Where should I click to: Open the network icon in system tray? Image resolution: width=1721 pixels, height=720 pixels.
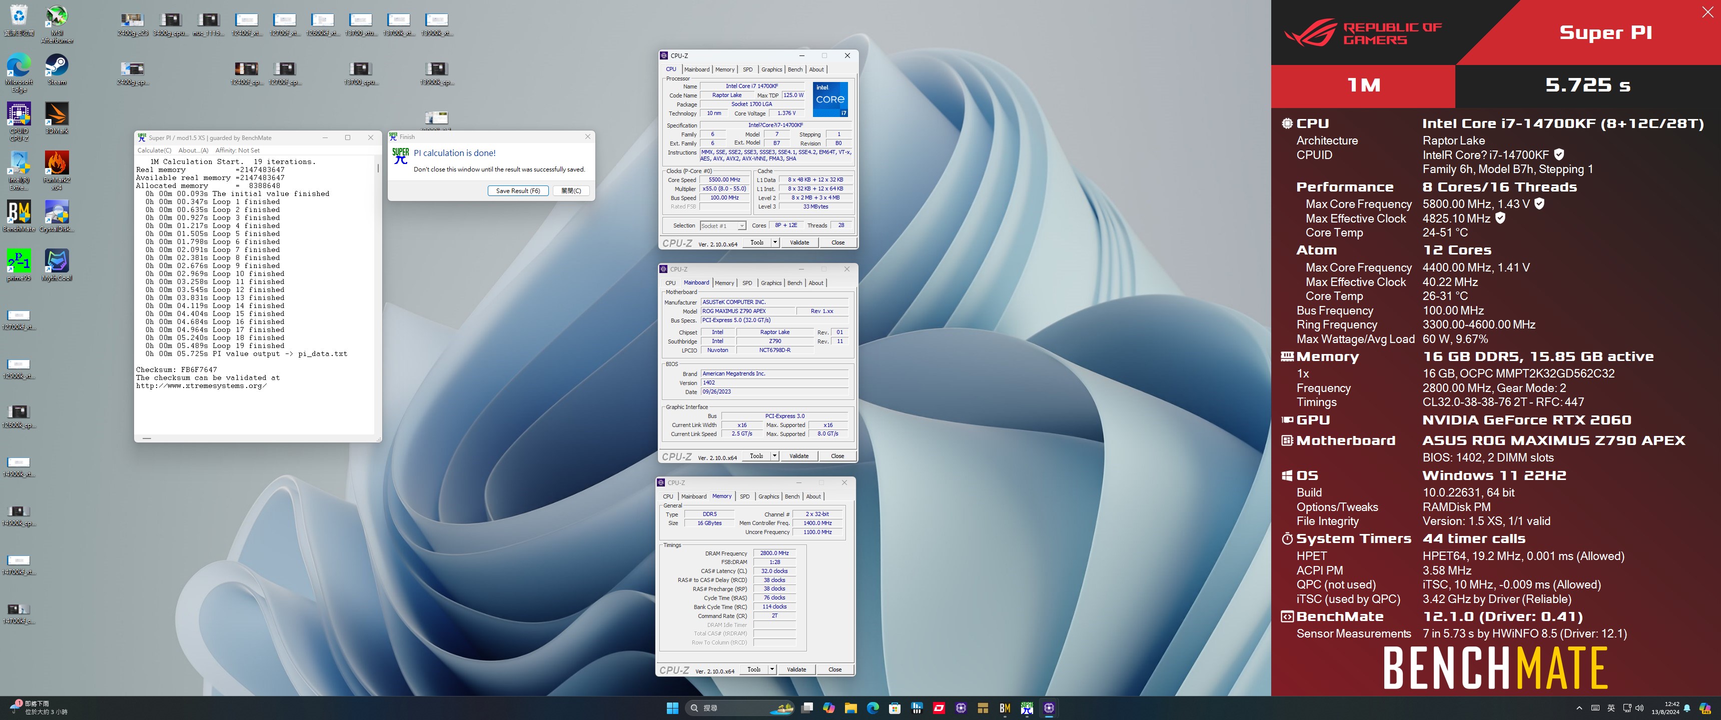pyautogui.click(x=1627, y=708)
